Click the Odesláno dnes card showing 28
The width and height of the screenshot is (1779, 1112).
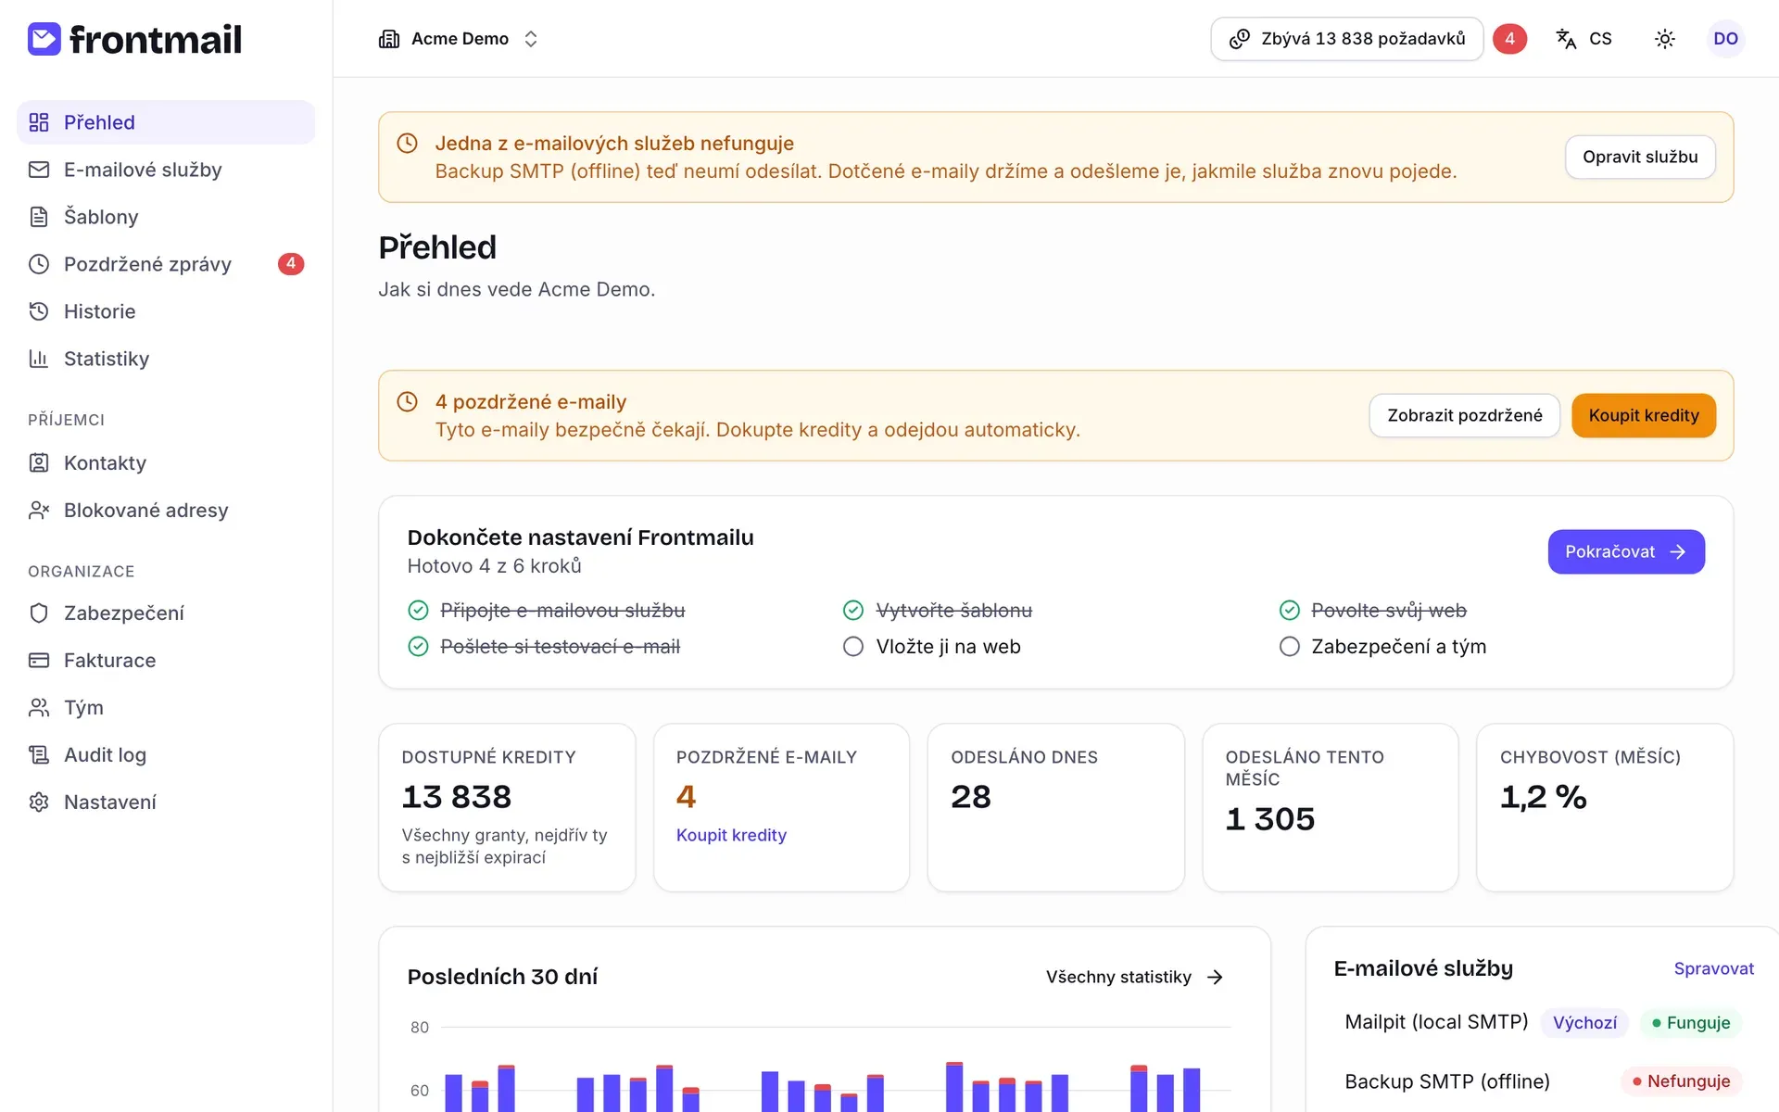coord(1055,807)
